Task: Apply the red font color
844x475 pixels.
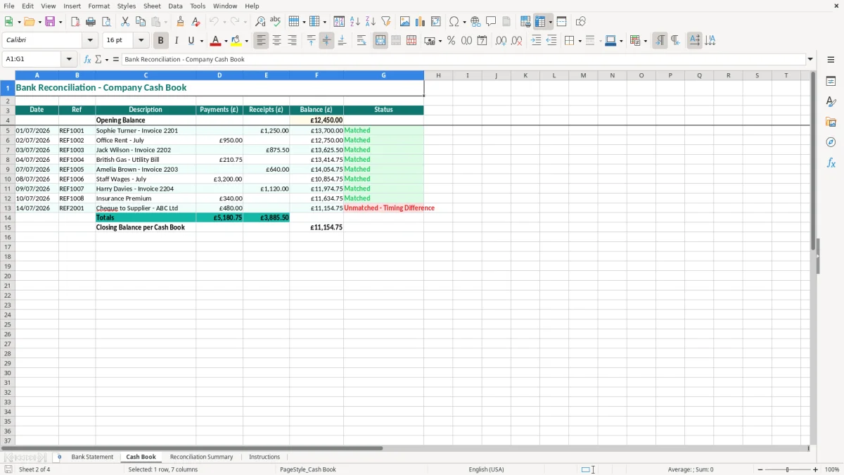Action: (216, 41)
